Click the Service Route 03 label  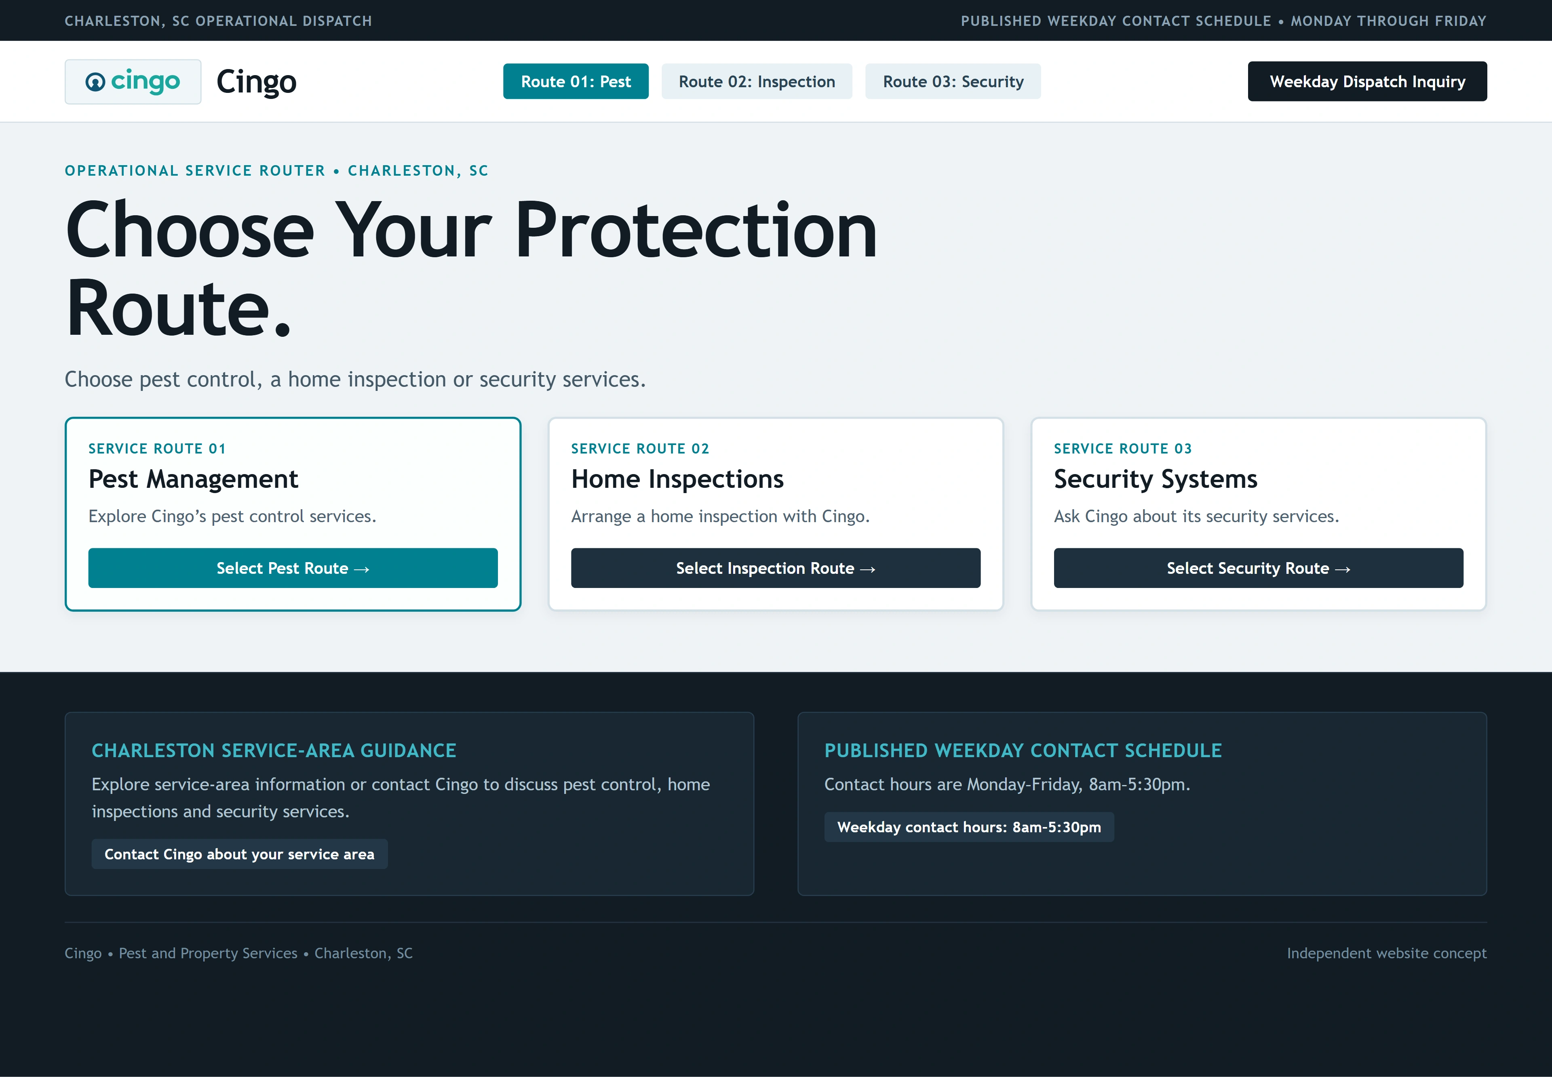point(1123,449)
